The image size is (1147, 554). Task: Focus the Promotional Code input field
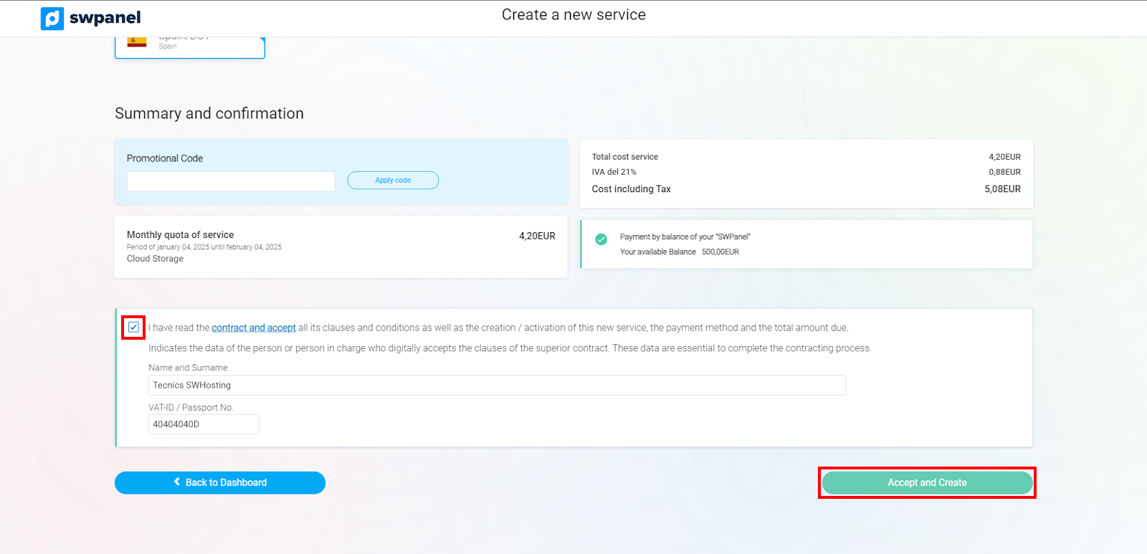coord(231,181)
